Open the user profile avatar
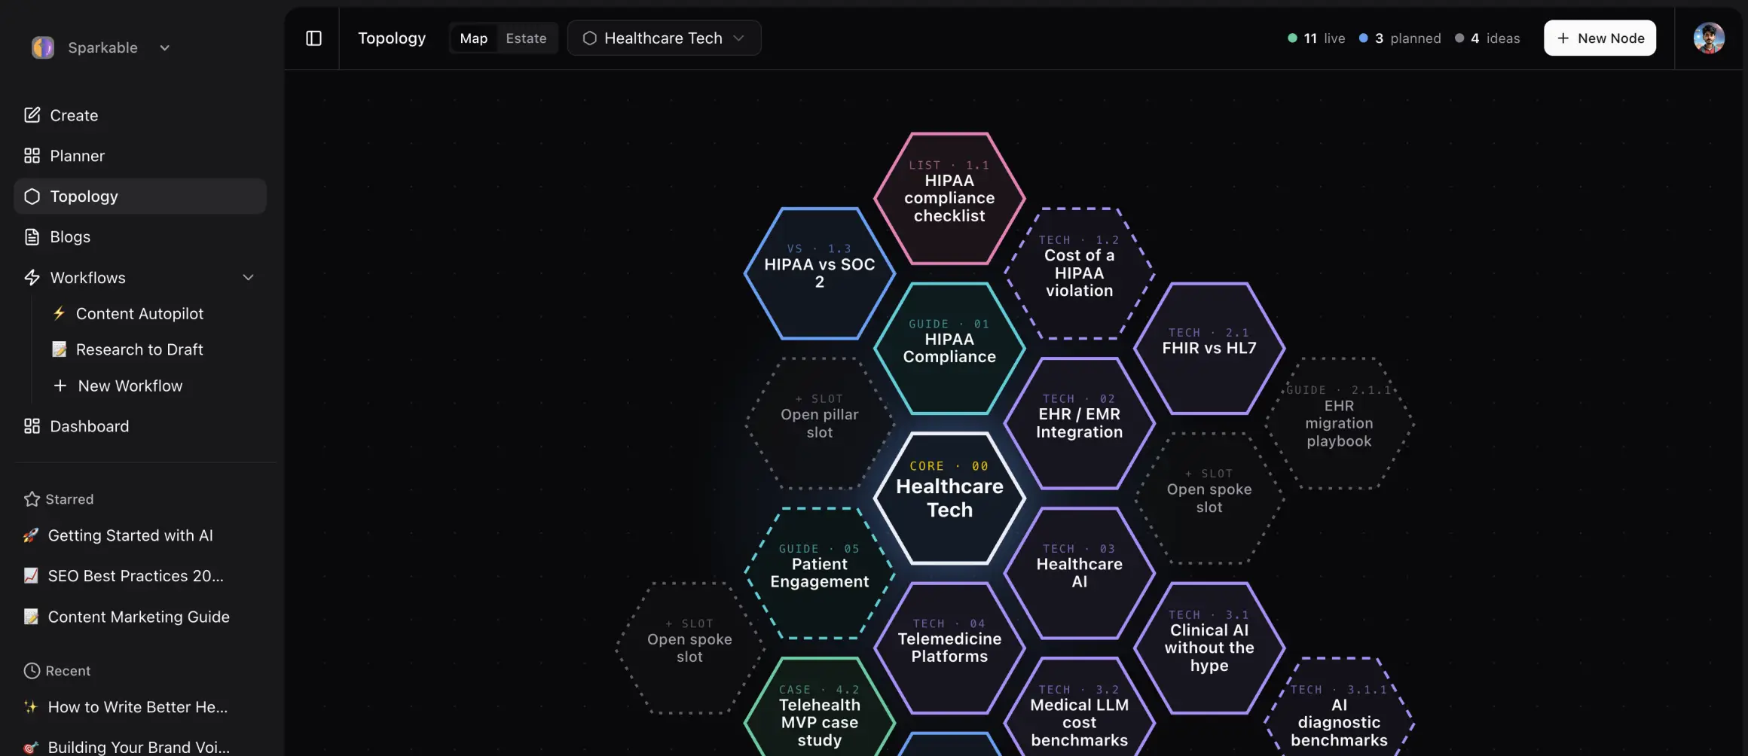 point(1709,38)
